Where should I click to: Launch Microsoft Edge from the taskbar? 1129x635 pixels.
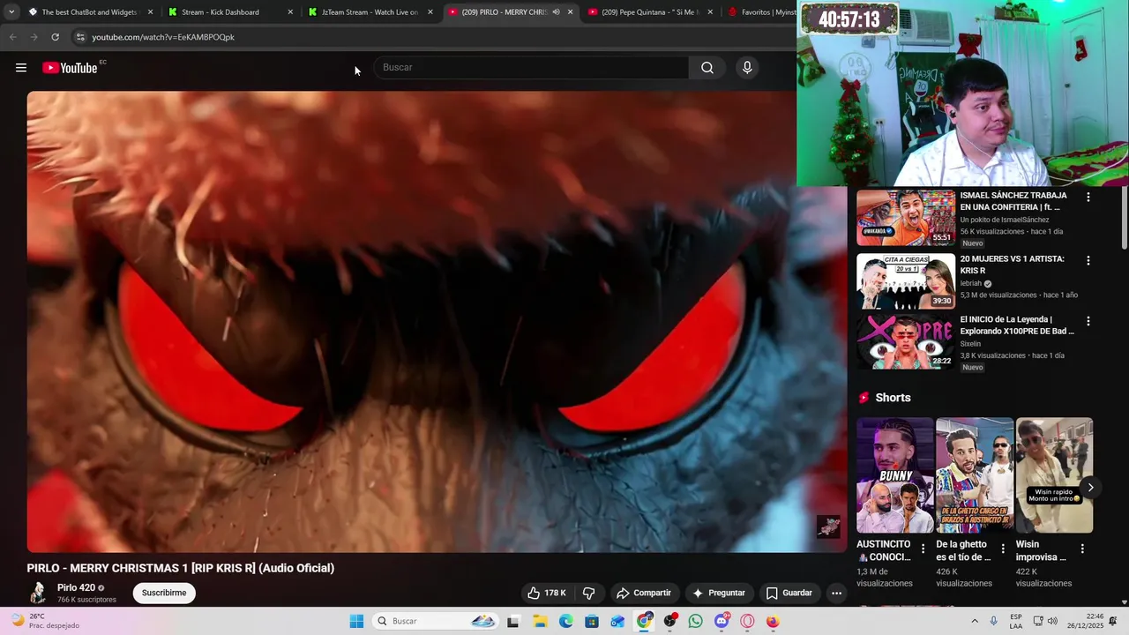(x=565, y=621)
